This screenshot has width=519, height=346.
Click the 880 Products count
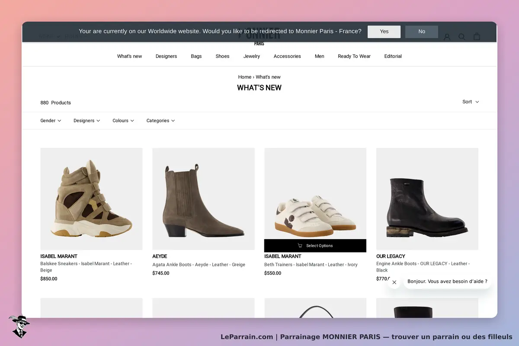pyautogui.click(x=55, y=103)
